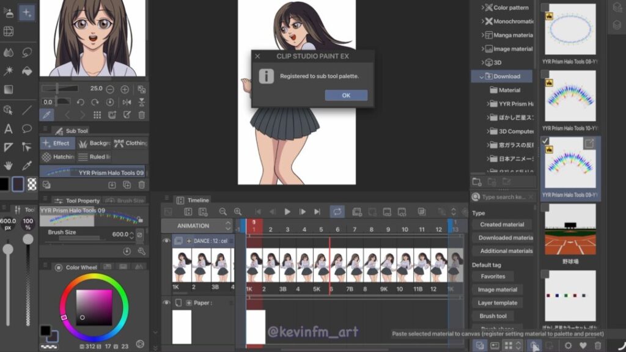Filter by Created material tag
This screenshot has height=352, width=626.
tap(502, 225)
